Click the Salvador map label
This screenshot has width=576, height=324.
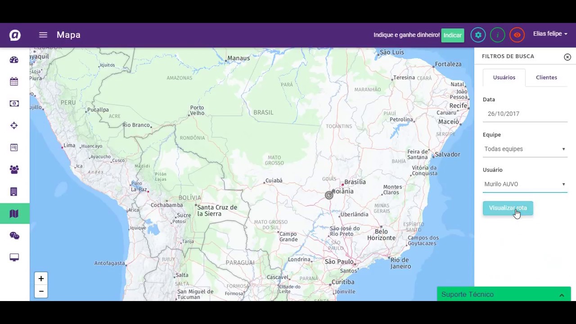pyautogui.click(x=447, y=154)
